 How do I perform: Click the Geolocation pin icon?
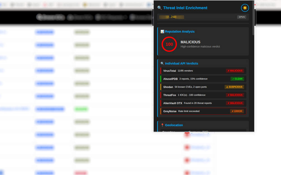coord(162,125)
